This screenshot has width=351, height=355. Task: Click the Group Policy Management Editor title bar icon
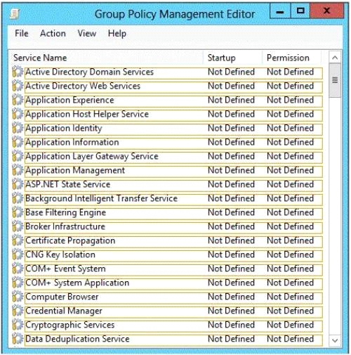click(15, 14)
